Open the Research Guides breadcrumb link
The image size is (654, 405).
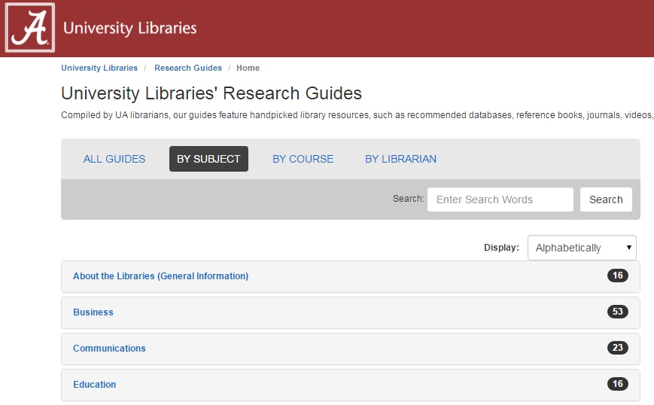tap(188, 68)
